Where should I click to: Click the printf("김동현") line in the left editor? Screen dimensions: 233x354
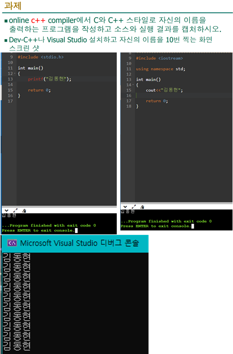pos(50,79)
